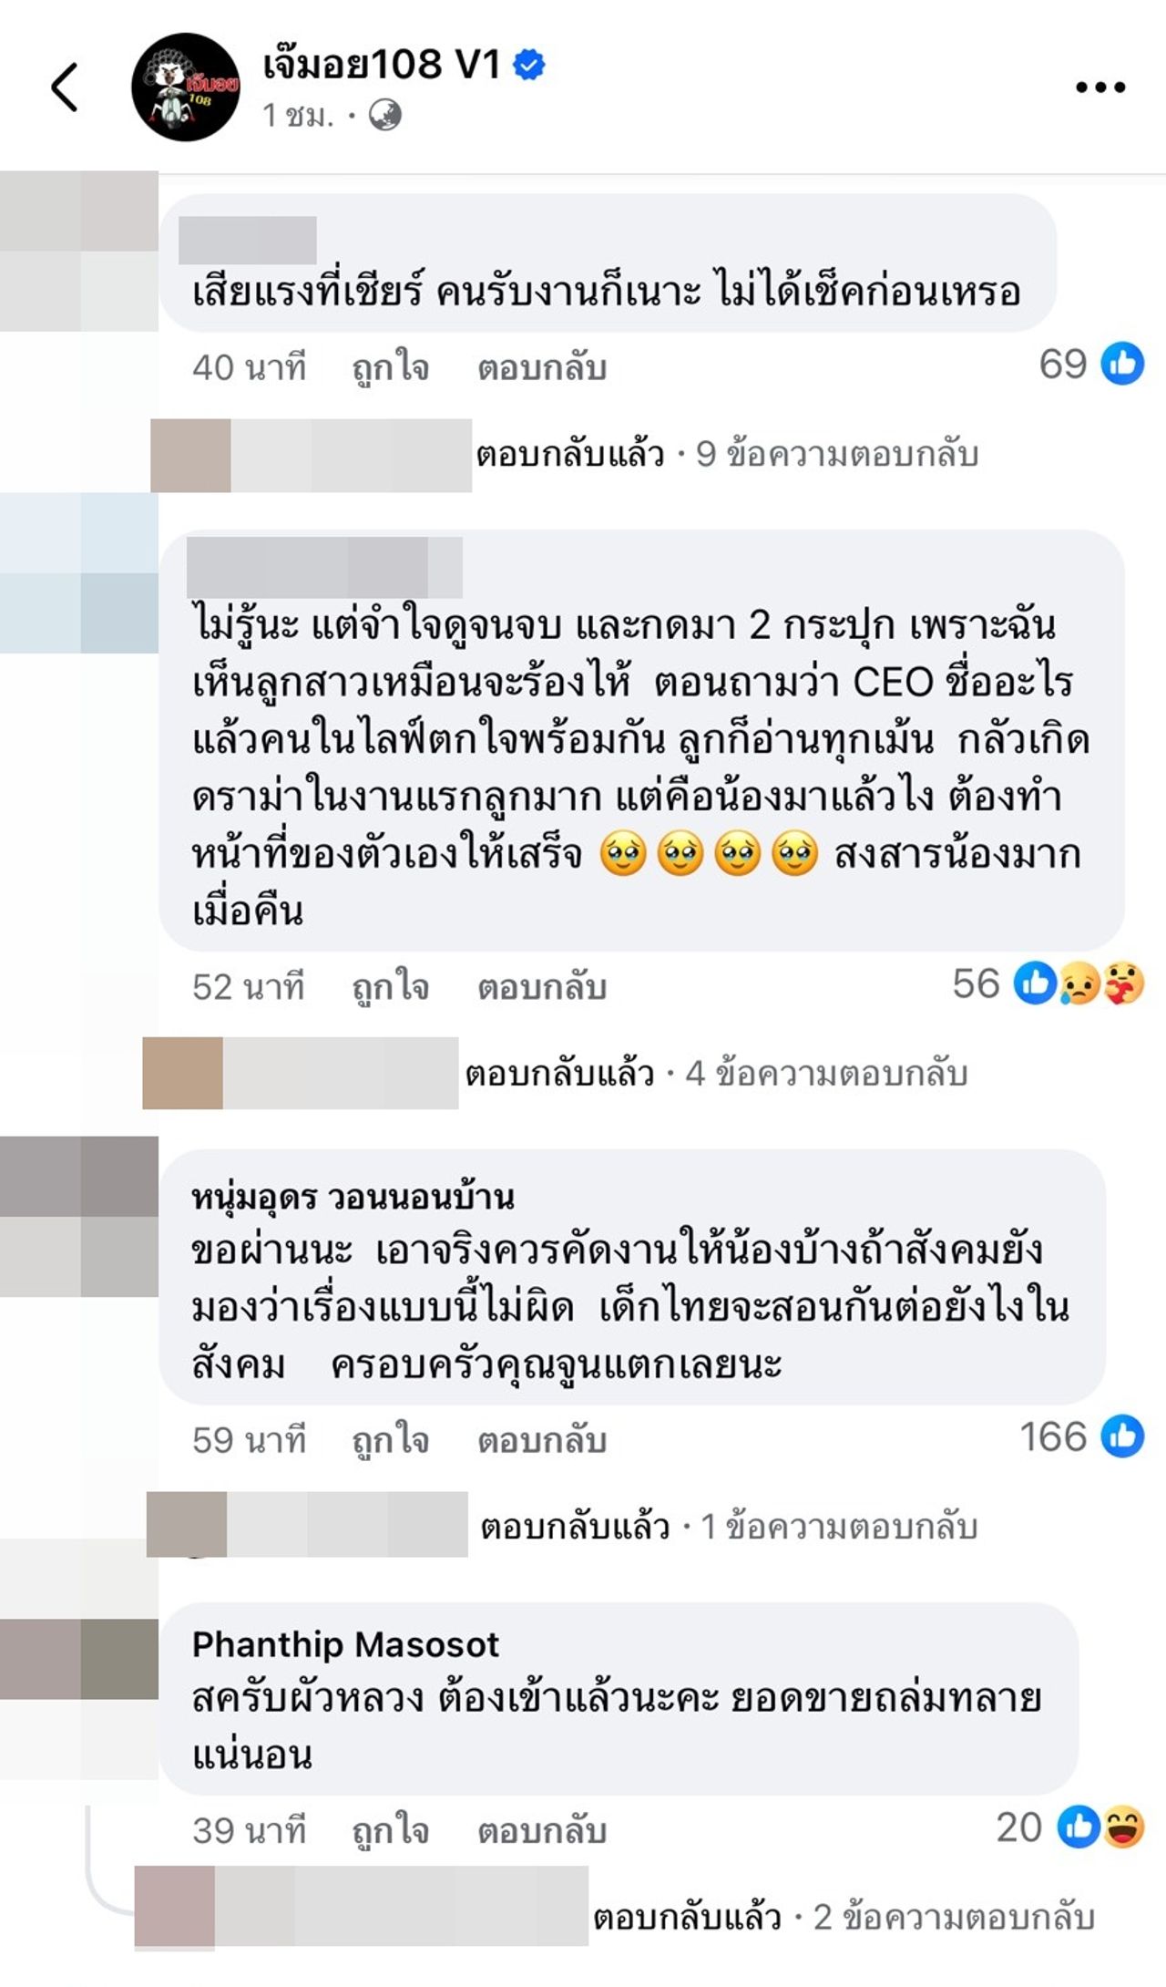The width and height of the screenshot is (1166, 1987).
Task: Open the เจ๊มอย108 V1 page name
Action: click(x=381, y=65)
